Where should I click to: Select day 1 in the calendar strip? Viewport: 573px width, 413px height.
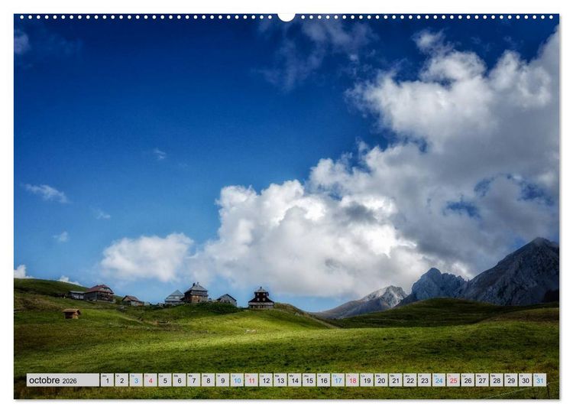click(108, 380)
